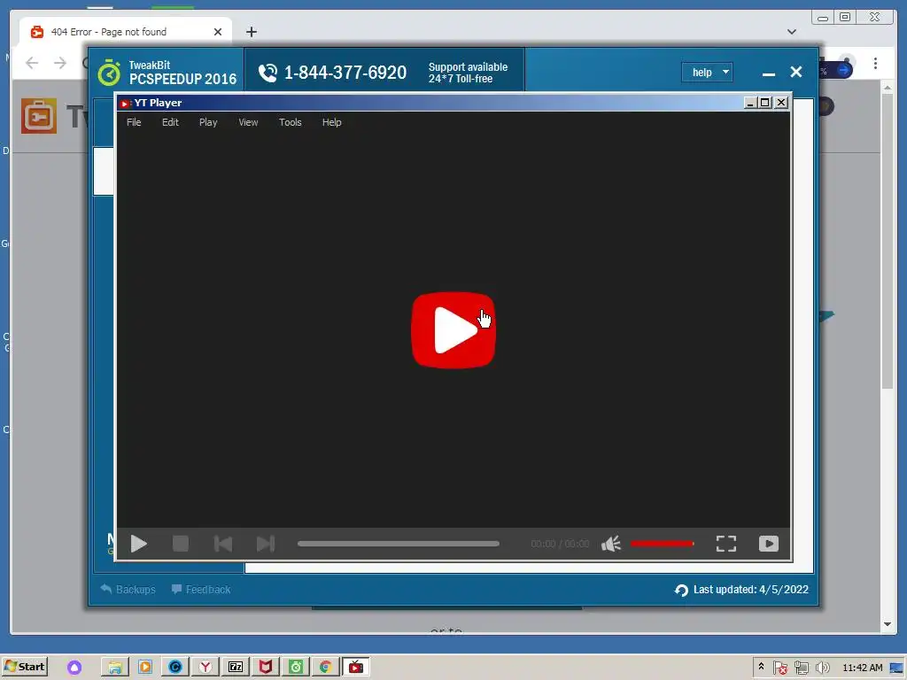Switch to Chrome on the taskbar
The width and height of the screenshot is (907, 680).
click(x=326, y=668)
